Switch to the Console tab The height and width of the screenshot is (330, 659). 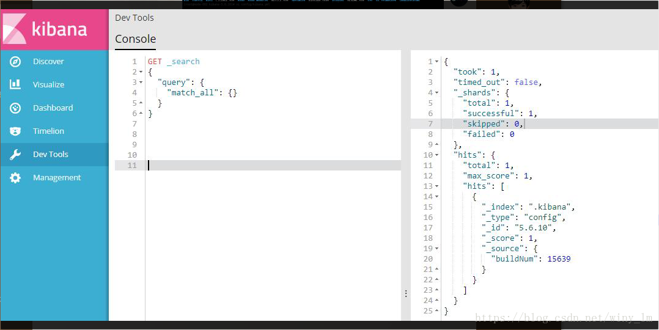pyautogui.click(x=135, y=39)
